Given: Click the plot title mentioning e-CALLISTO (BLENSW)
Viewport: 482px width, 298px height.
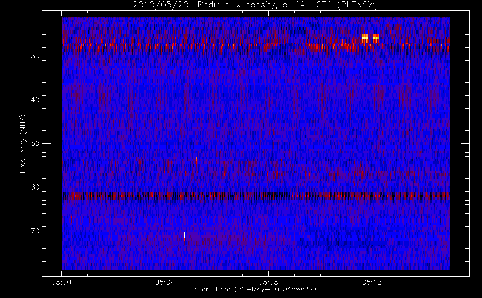Looking at the screenshot, I should [x=256, y=5].
